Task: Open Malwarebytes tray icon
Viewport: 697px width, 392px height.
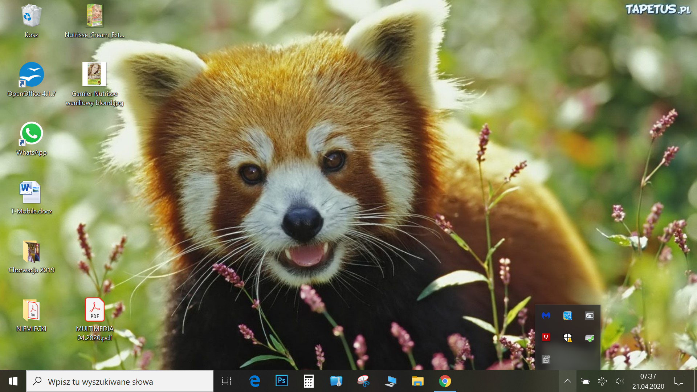Action: tap(546, 316)
